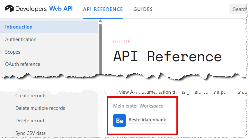Focus the Search input field
The height and width of the screenshot is (140, 249).
[x=239, y=9]
